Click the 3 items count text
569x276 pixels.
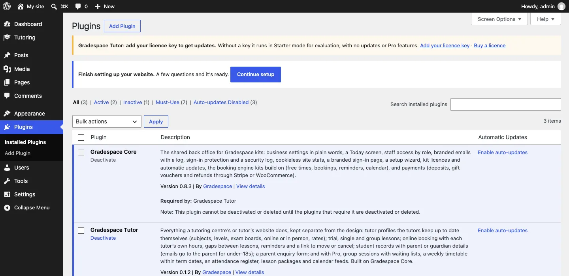point(552,121)
